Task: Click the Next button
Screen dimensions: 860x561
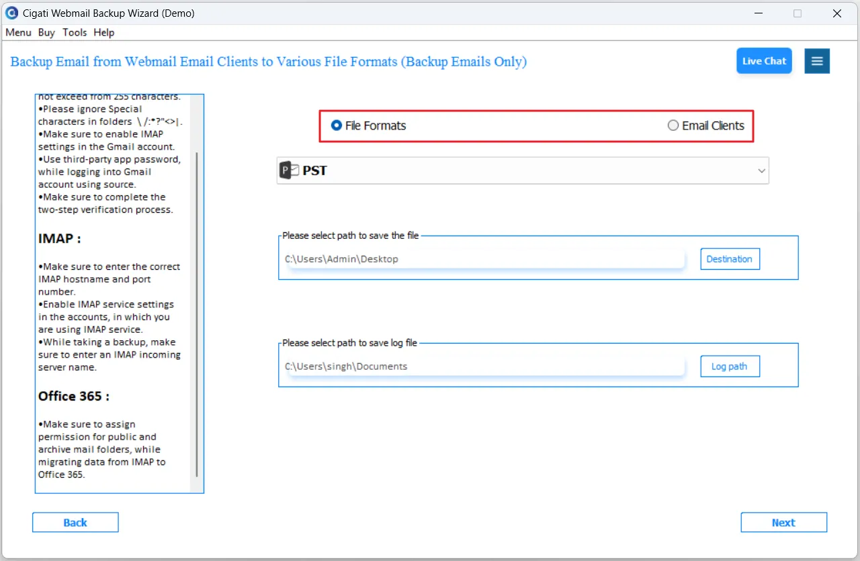Action: click(x=784, y=523)
